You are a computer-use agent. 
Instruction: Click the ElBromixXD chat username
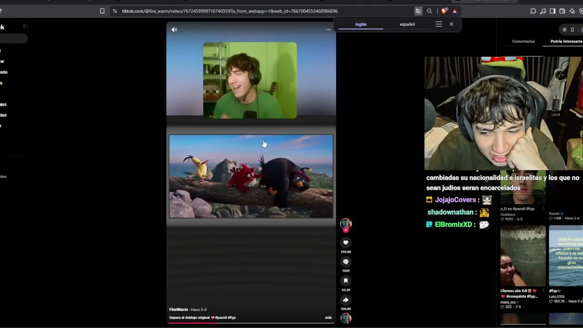pyautogui.click(x=453, y=225)
